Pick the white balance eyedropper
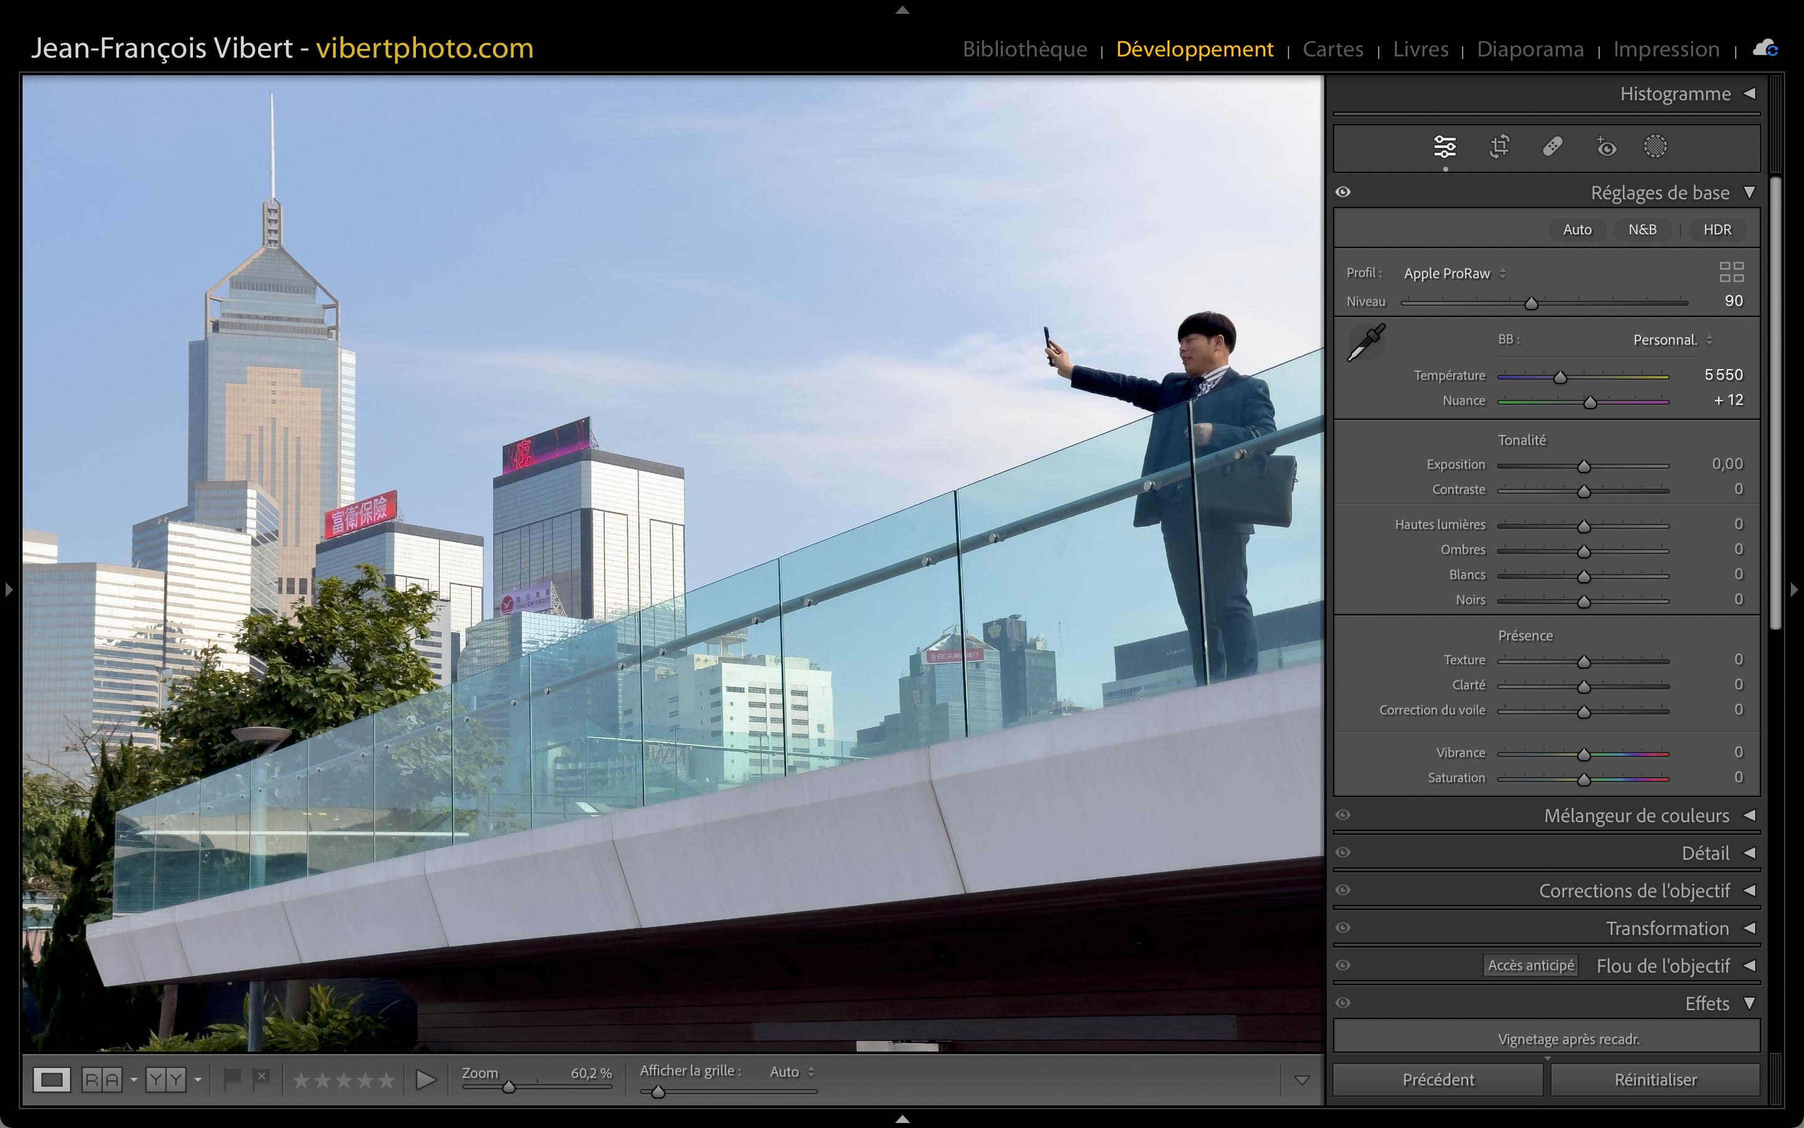The image size is (1804, 1128). [1366, 343]
